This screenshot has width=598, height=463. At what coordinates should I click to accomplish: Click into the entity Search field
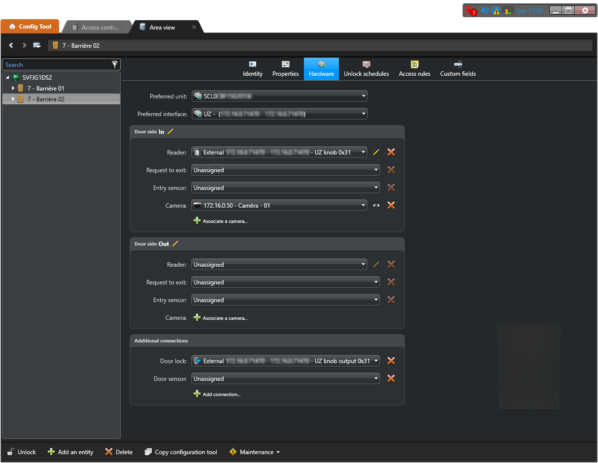[x=55, y=65]
